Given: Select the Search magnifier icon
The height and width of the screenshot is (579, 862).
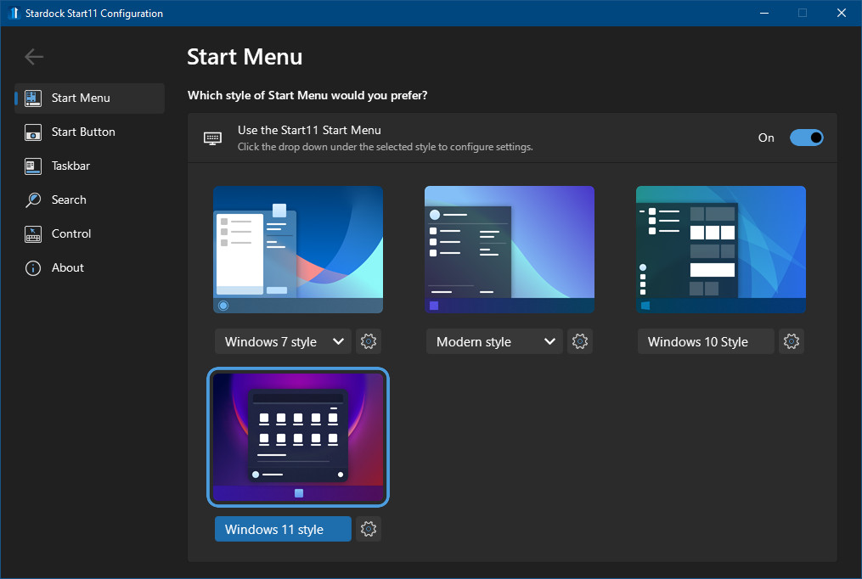Looking at the screenshot, I should tap(33, 200).
